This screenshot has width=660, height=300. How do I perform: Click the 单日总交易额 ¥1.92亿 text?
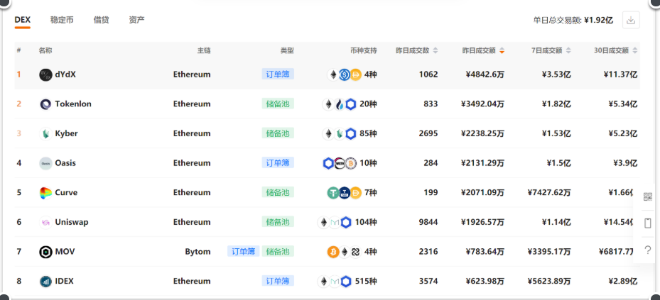click(573, 20)
